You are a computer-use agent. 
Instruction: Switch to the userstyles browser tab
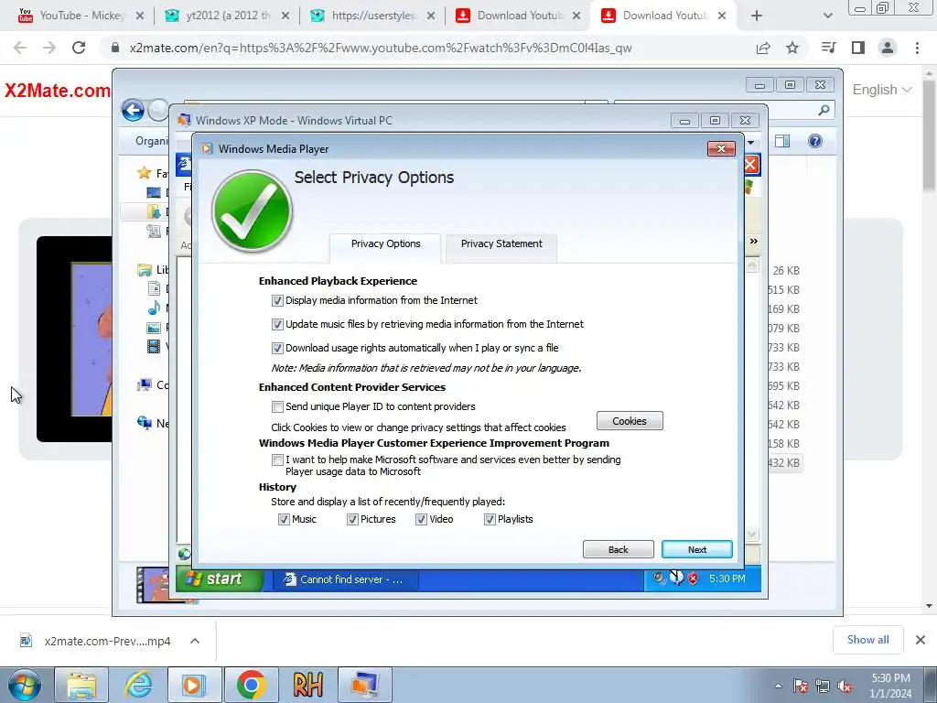point(373,16)
